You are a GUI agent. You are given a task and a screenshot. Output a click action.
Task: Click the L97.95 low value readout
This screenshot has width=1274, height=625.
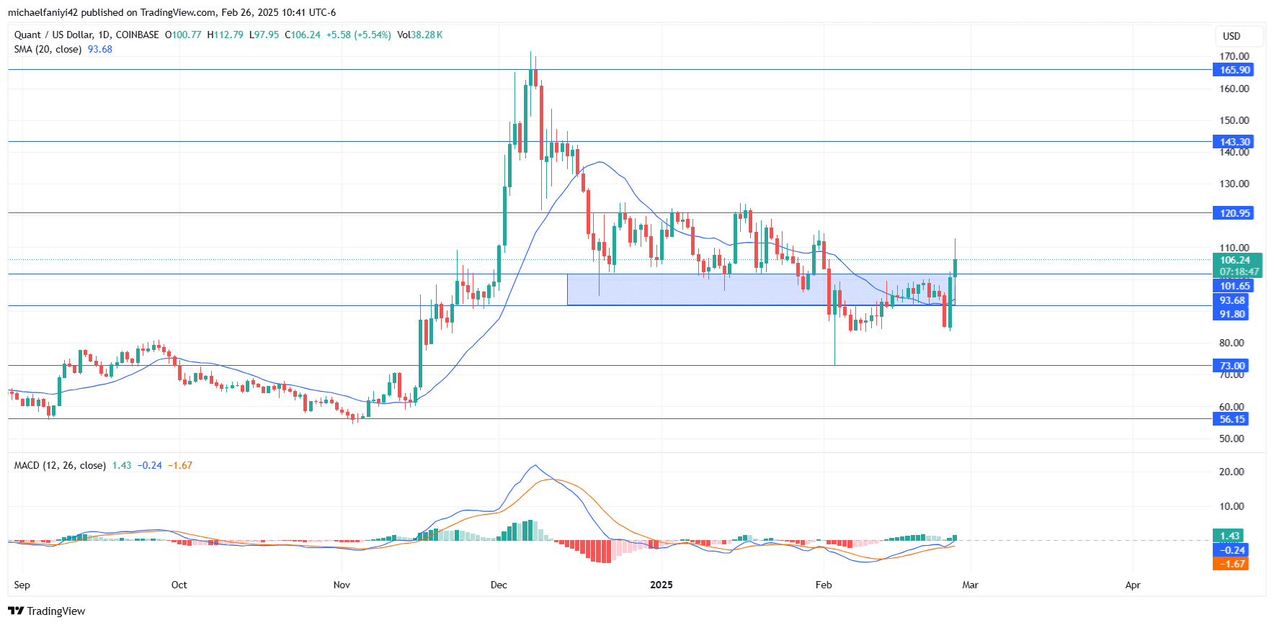pos(264,35)
